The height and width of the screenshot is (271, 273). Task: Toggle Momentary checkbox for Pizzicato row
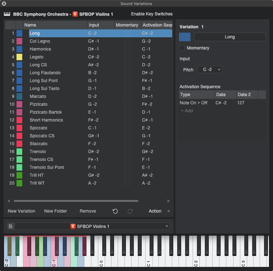[x=127, y=104]
